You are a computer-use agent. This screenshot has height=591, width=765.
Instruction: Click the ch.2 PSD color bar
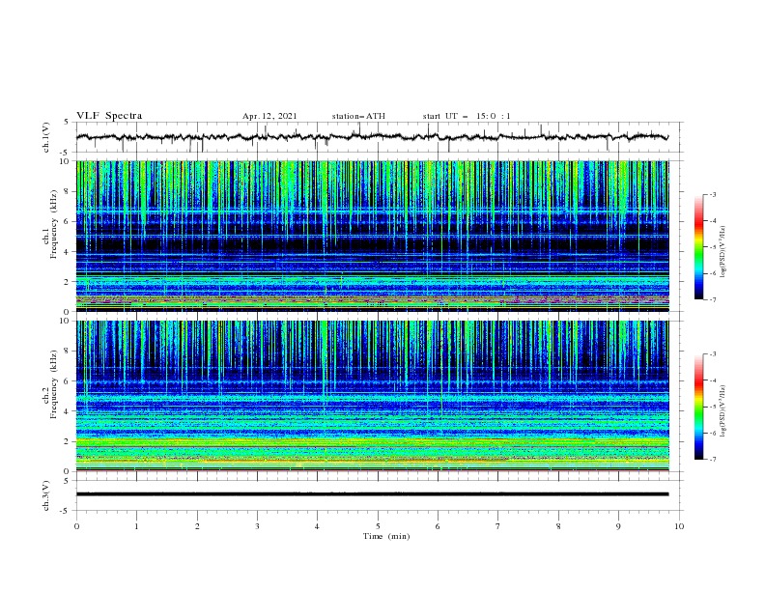click(698, 407)
